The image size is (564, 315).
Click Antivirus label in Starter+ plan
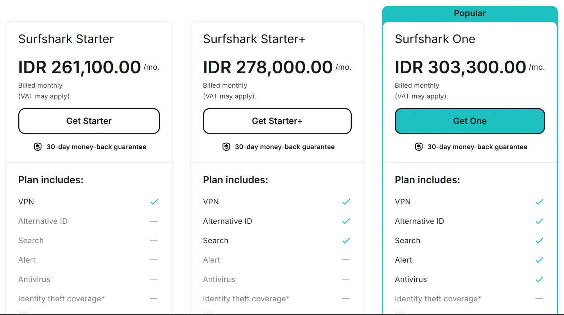click(x=219, y=279)
